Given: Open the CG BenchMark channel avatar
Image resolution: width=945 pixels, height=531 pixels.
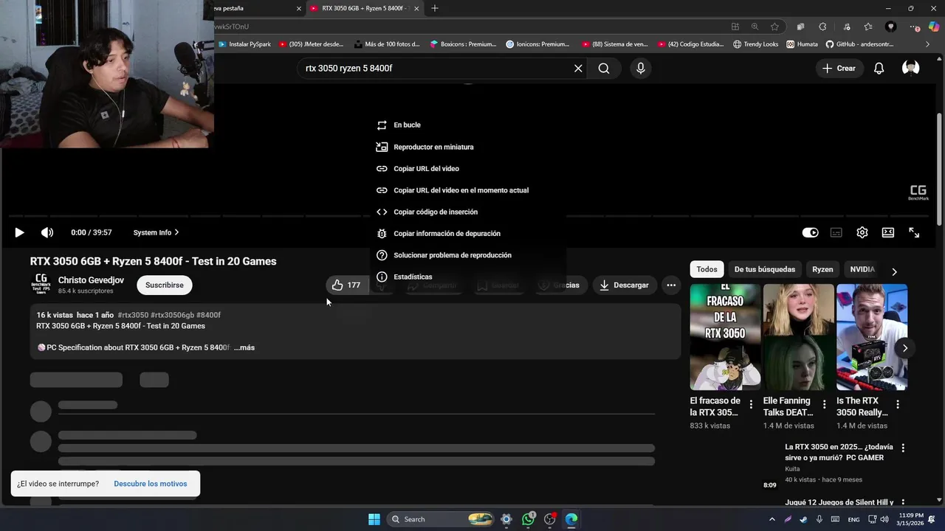Looking at the screenshot, I should pyautogui.click(x=41, y=285).
